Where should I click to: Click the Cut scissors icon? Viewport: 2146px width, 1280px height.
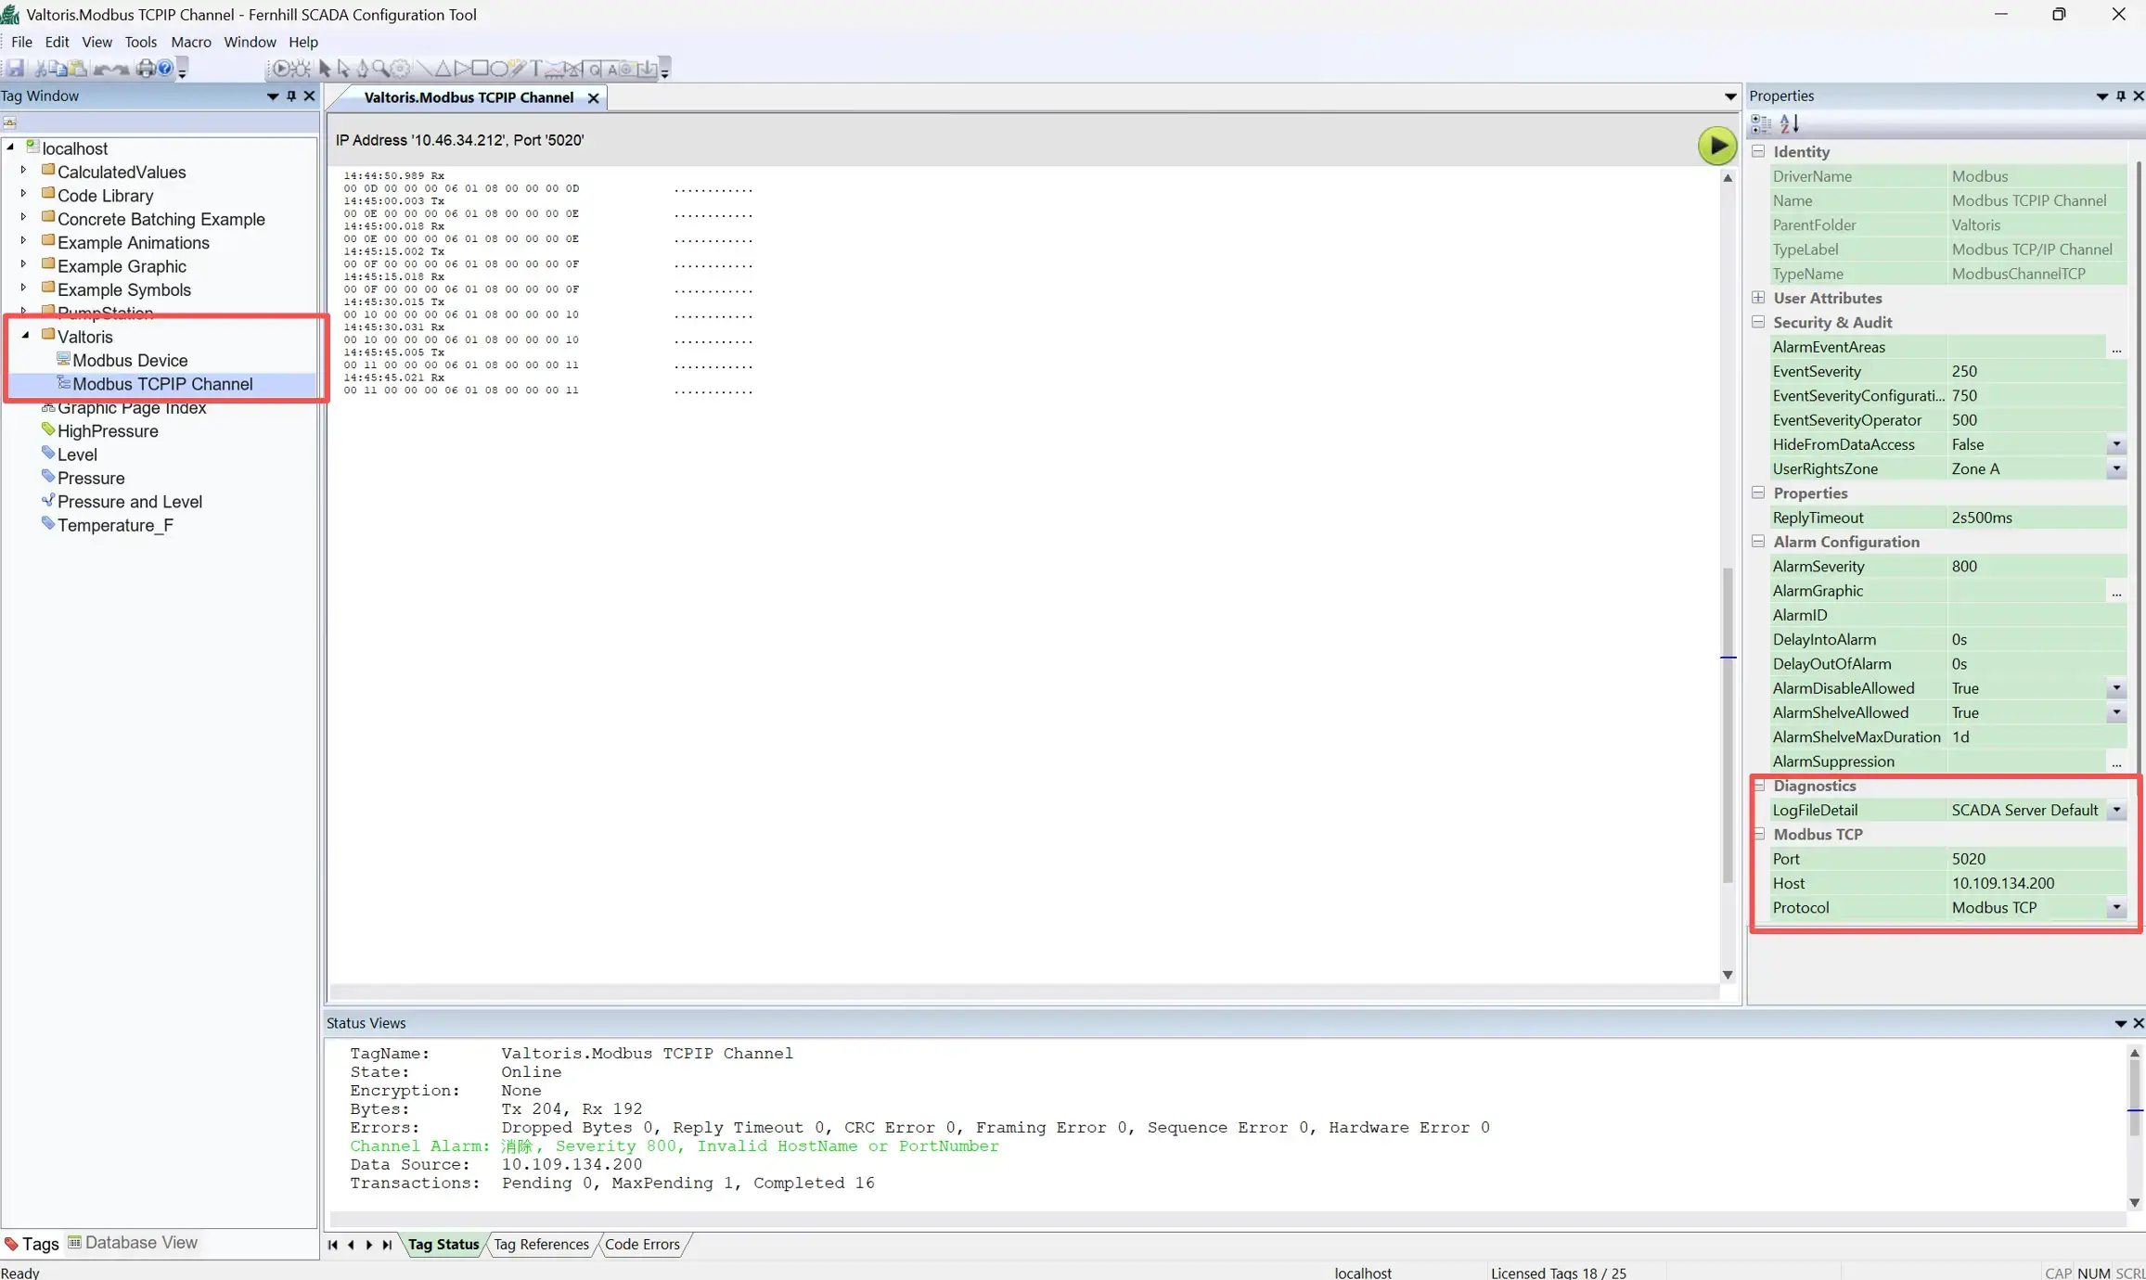[x=40, y=69]
